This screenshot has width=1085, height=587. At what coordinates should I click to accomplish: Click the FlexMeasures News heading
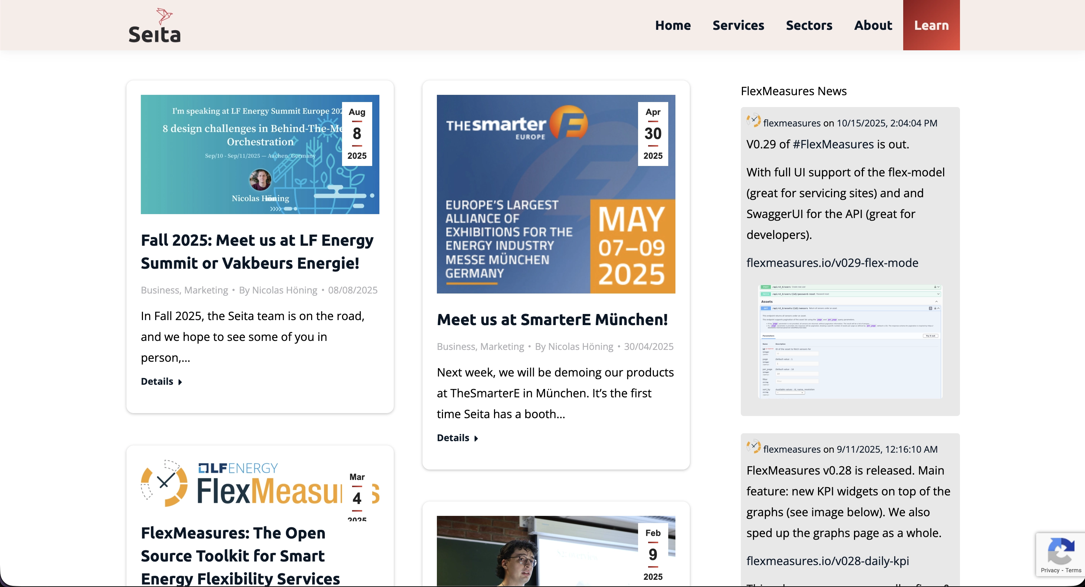click(x=794, y=91)
